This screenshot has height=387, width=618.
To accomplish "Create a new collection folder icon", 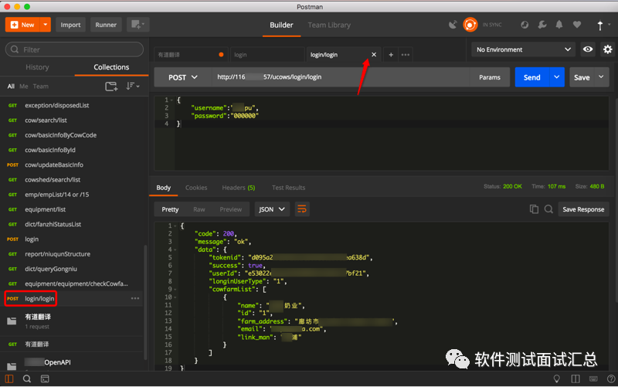I will (111, 87).
